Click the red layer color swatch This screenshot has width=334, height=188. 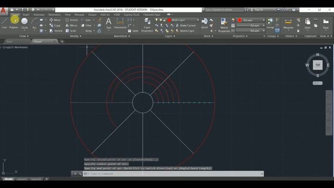click(169, 20)
